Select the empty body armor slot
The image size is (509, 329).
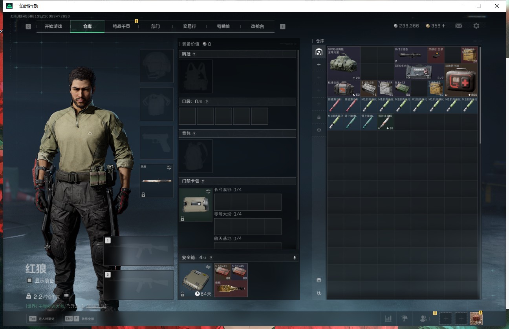tap(157, 104)
